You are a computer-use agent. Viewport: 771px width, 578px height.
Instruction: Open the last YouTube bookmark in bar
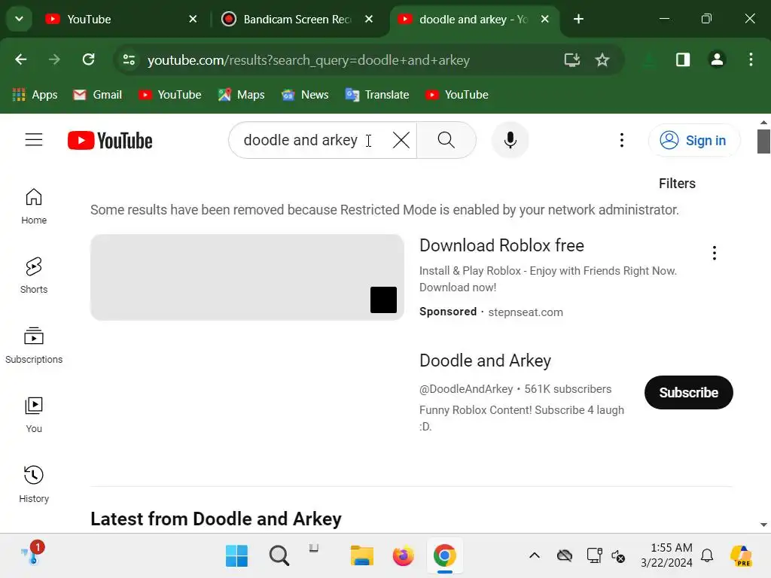pos(457,94)
